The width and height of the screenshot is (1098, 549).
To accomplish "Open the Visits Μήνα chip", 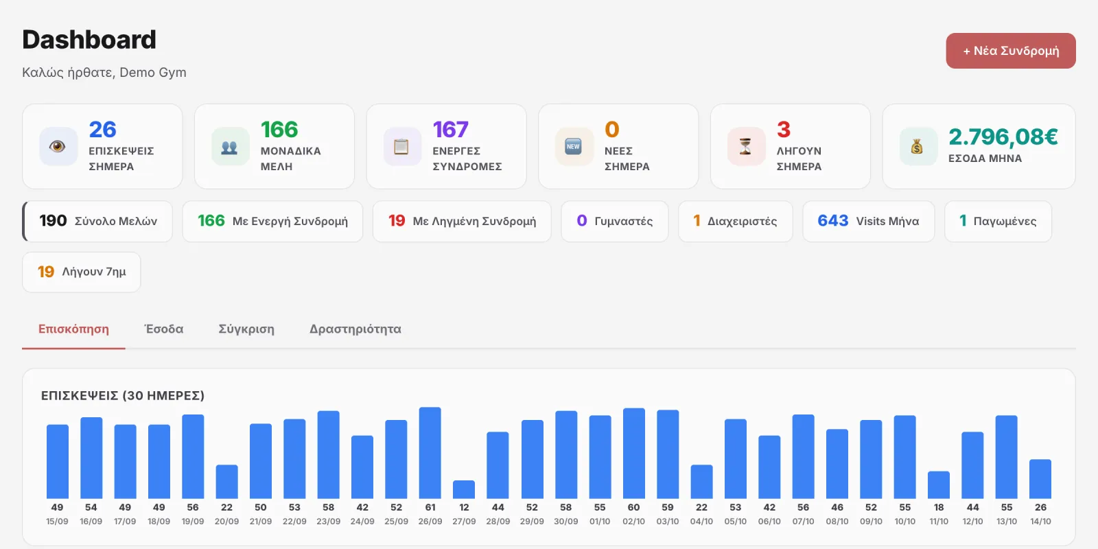I will (x=869, y=221).
